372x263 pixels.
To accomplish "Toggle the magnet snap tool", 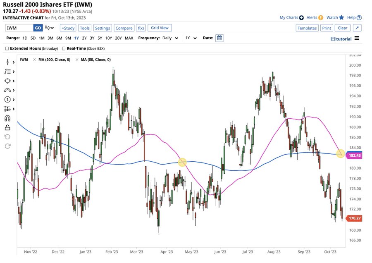I will click(7, 118).
